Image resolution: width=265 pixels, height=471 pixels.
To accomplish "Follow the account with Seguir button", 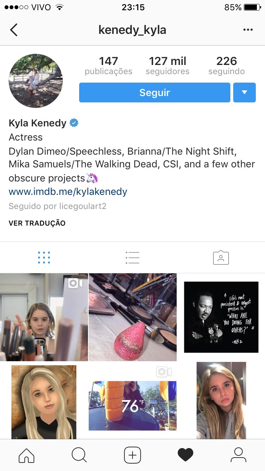I will tap(155, 93).
